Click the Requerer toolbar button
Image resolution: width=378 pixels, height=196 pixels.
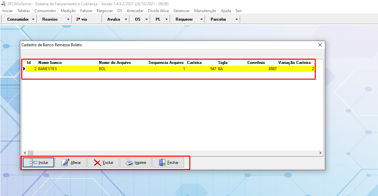[x=184, y=19]
